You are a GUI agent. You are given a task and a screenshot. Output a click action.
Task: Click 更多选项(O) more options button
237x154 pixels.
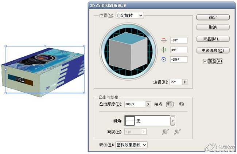tap(213, 50)
